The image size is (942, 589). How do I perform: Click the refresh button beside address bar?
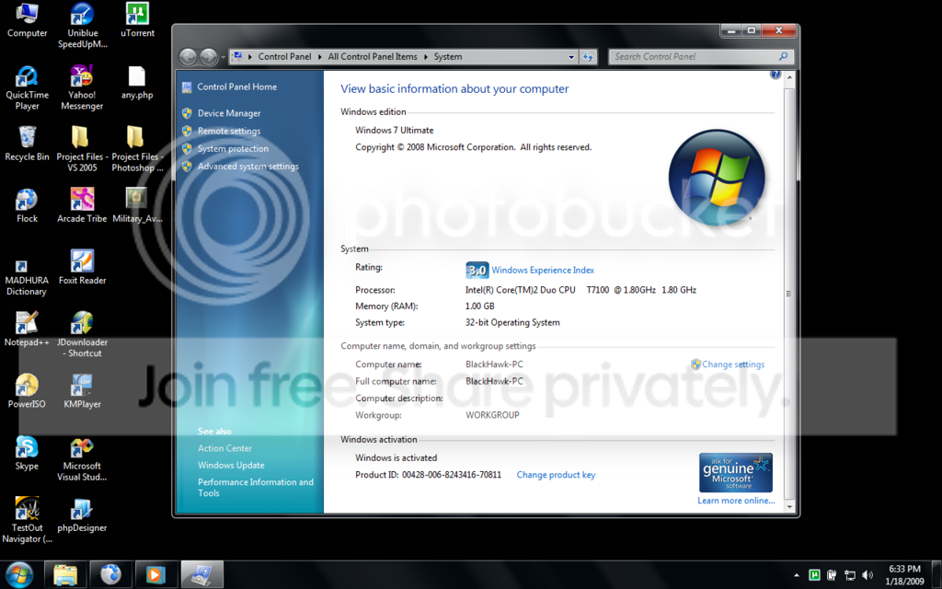588,57
